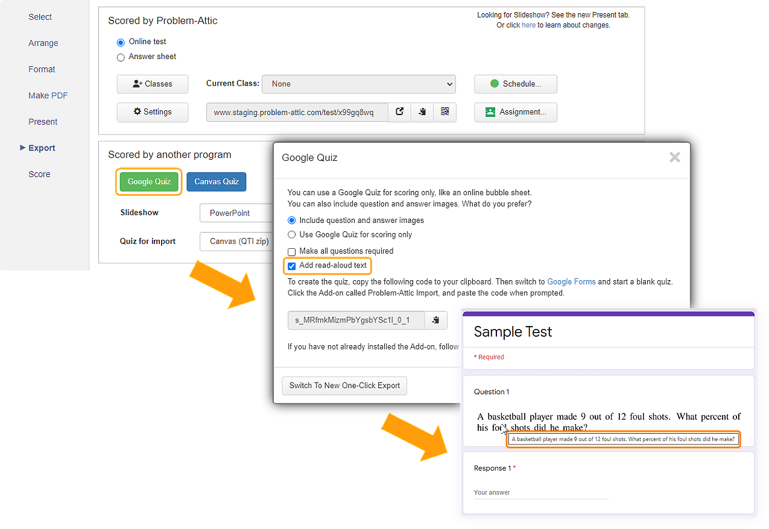The image size is (769, 529).
Task: Open Slideshow PowerPoint dropdown
Action: (236, 213)
